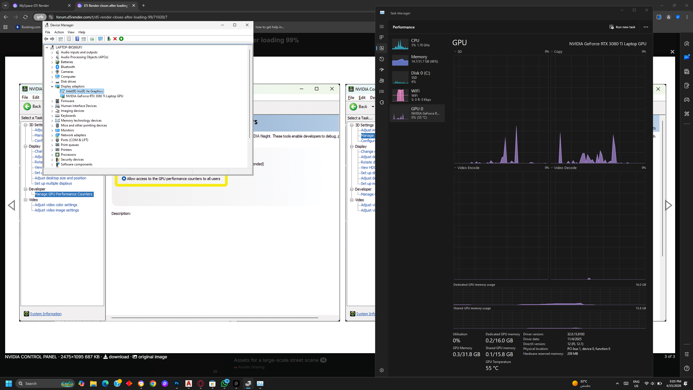Image resolution: width=693 pixels, height=390 pixels.
Task: Open the View menu in Device Manager
Action: coord(71,32)
